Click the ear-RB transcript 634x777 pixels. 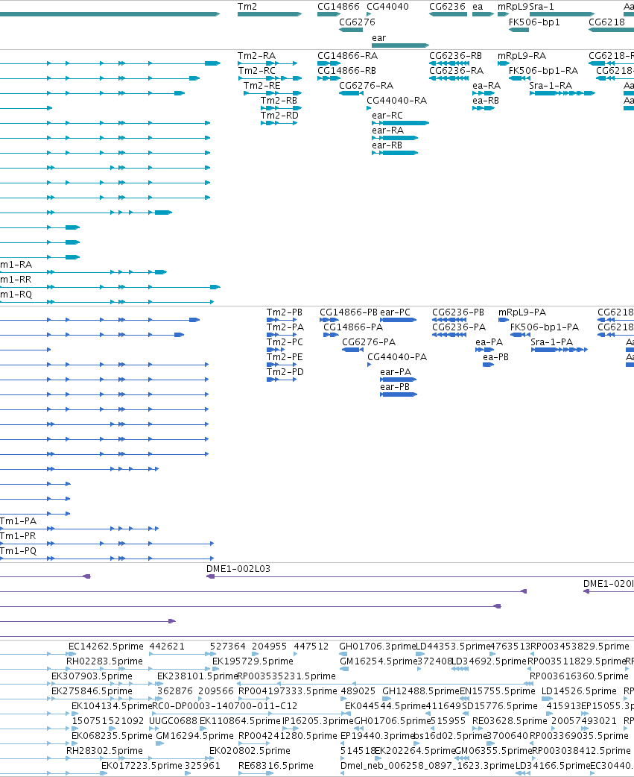coord(395,153)
